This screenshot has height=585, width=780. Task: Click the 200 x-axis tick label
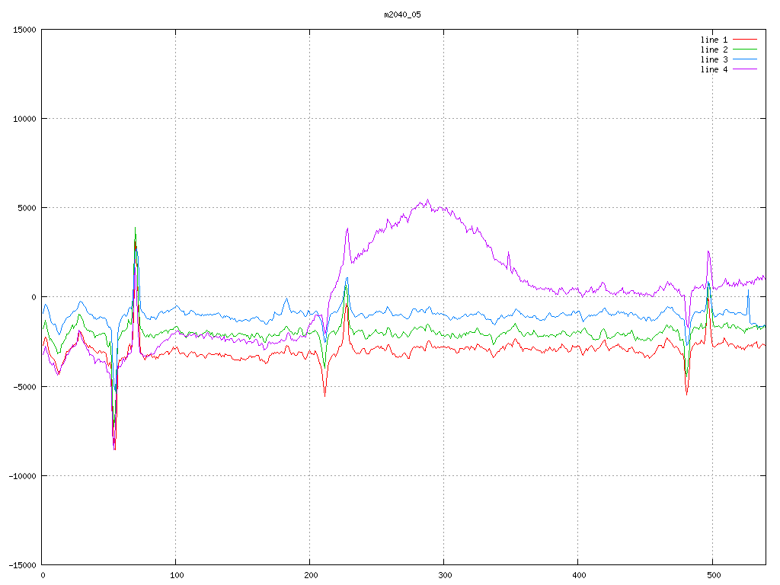(310, 576)
